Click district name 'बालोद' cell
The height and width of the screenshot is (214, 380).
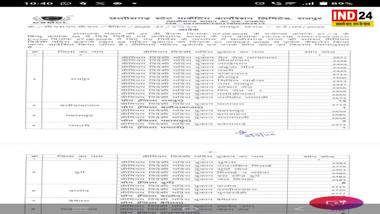pyautogui.click(x=79, y=191)
